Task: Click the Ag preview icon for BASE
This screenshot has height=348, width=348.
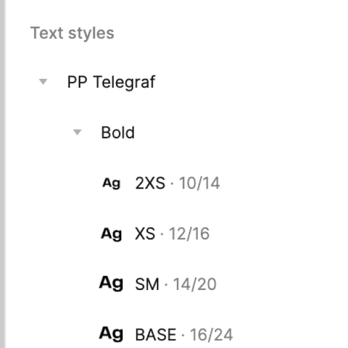Action: tap(111, 333)
